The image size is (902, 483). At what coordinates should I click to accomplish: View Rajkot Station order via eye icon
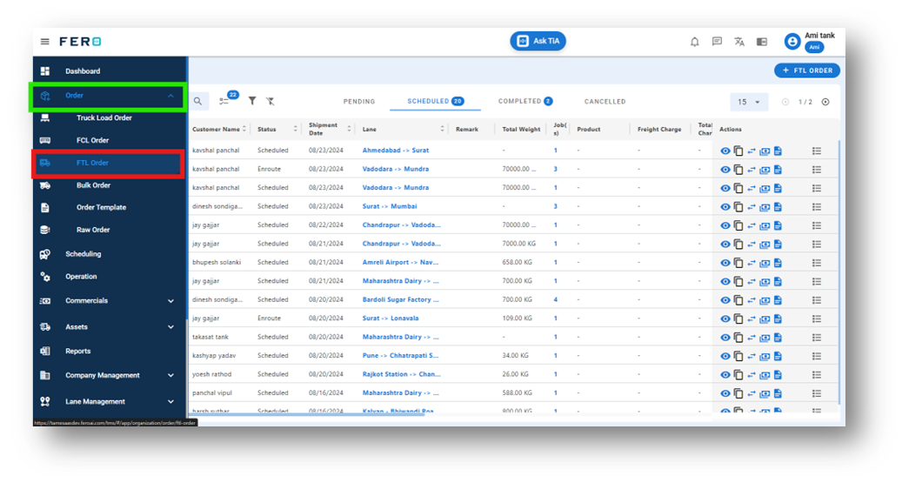point(725,375)
